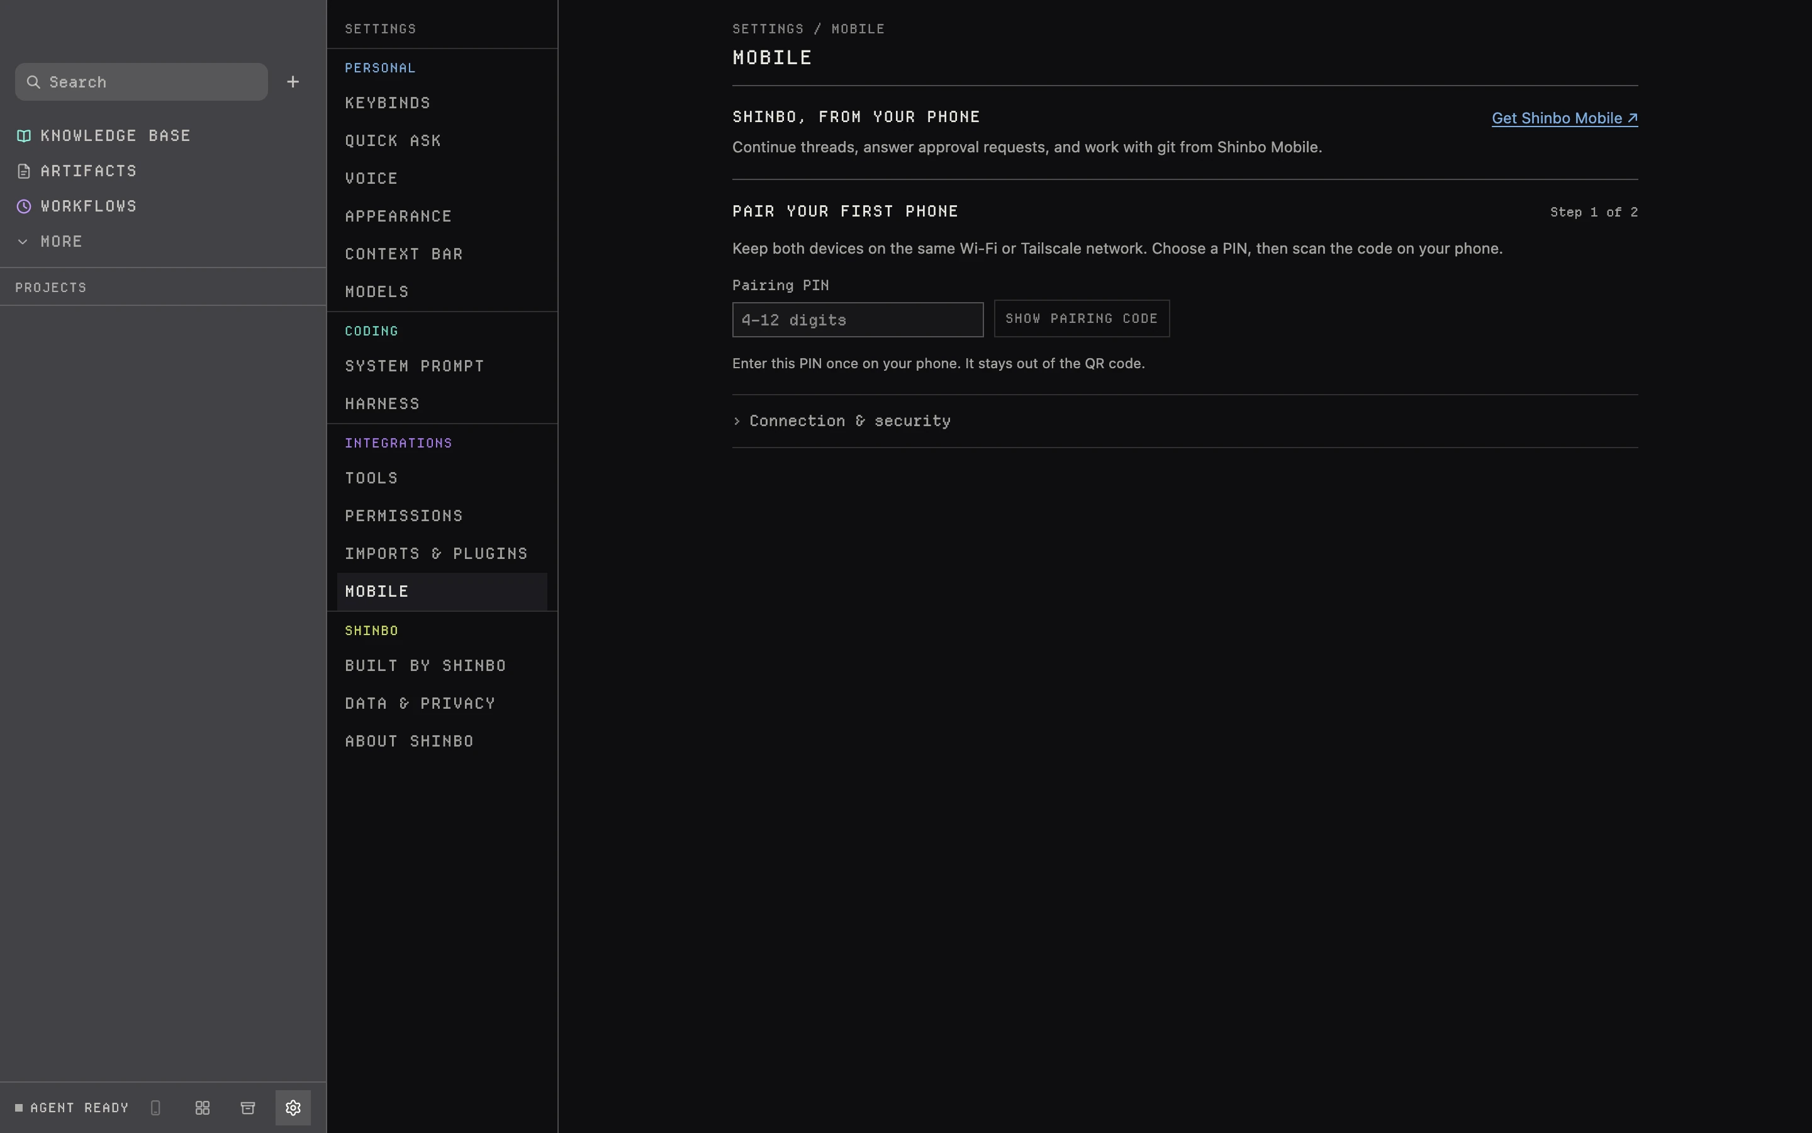Select Models settings page

[442, 291]
